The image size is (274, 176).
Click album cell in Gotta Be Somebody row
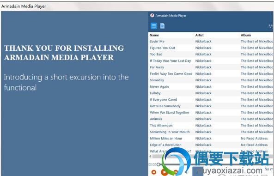click(257, 106)
